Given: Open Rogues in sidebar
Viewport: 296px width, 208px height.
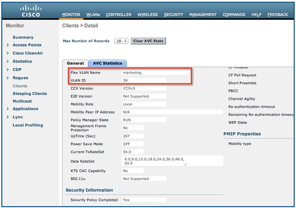Looking at the screenshot, I should tap(20, 78).
